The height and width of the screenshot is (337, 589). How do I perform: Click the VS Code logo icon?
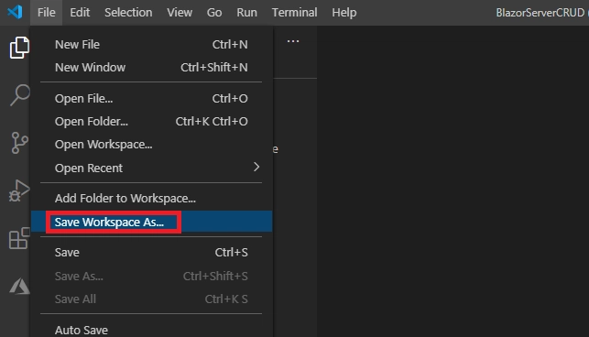pos(15,12)
